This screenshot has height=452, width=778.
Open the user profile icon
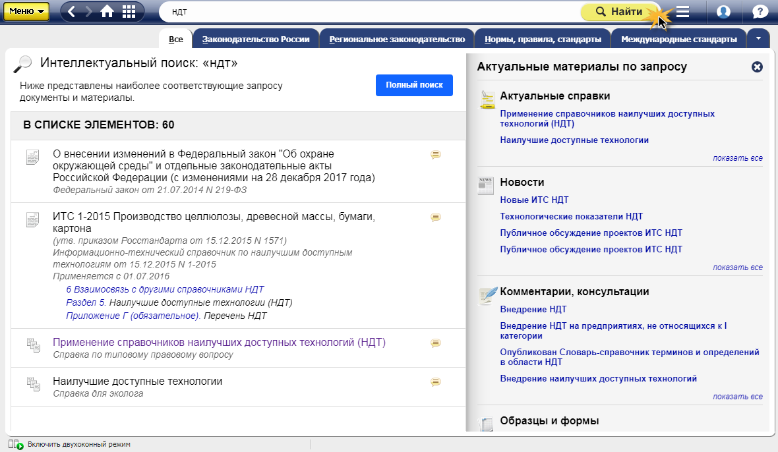(723, 11)
